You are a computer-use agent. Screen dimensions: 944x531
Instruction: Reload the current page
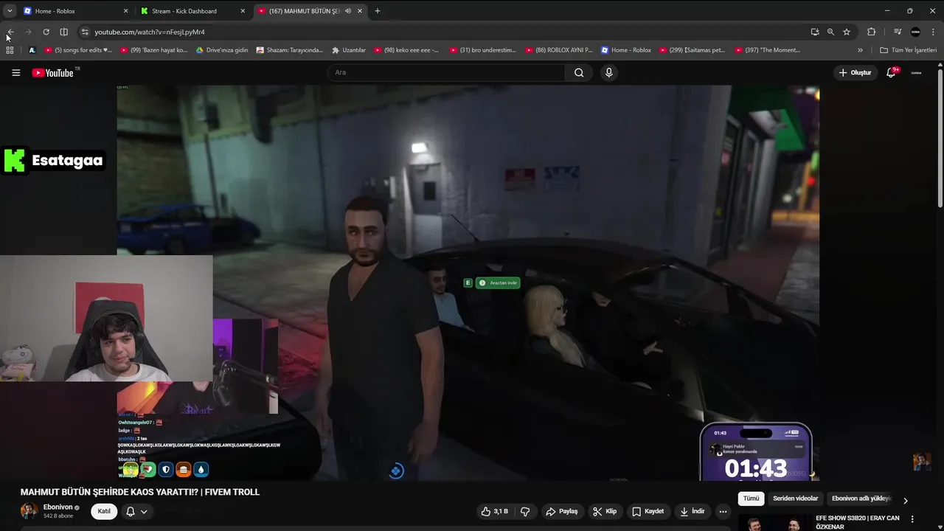pos(46,32)
